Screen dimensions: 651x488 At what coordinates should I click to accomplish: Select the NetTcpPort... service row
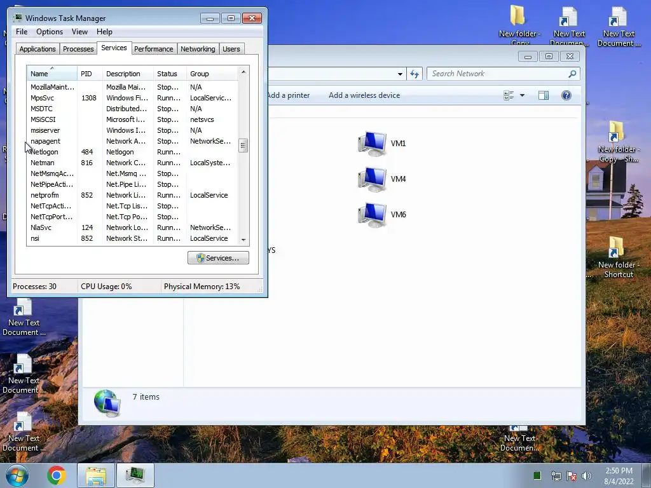point(132,217)
